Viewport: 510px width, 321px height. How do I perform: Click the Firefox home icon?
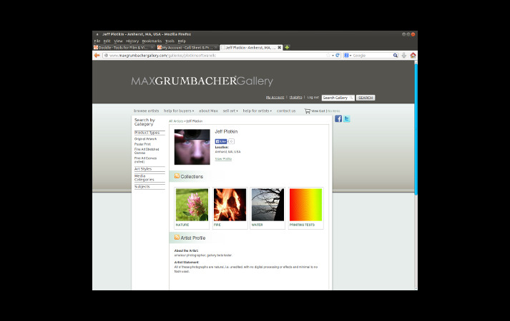[x=413, y=55]
